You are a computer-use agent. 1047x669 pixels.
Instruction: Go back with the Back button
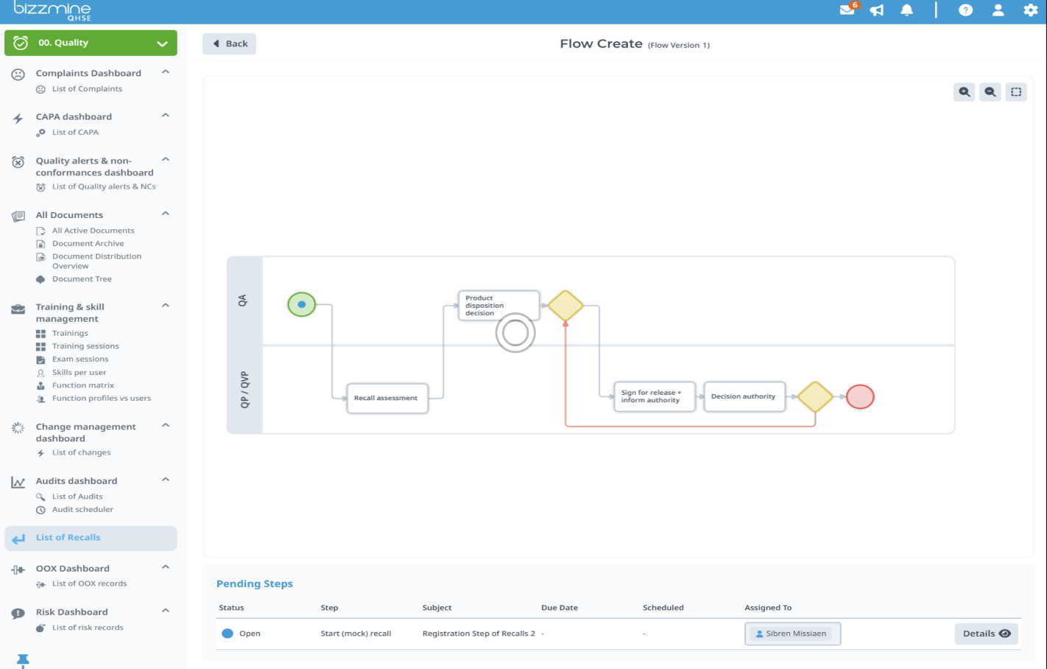[x=229, y=44]
